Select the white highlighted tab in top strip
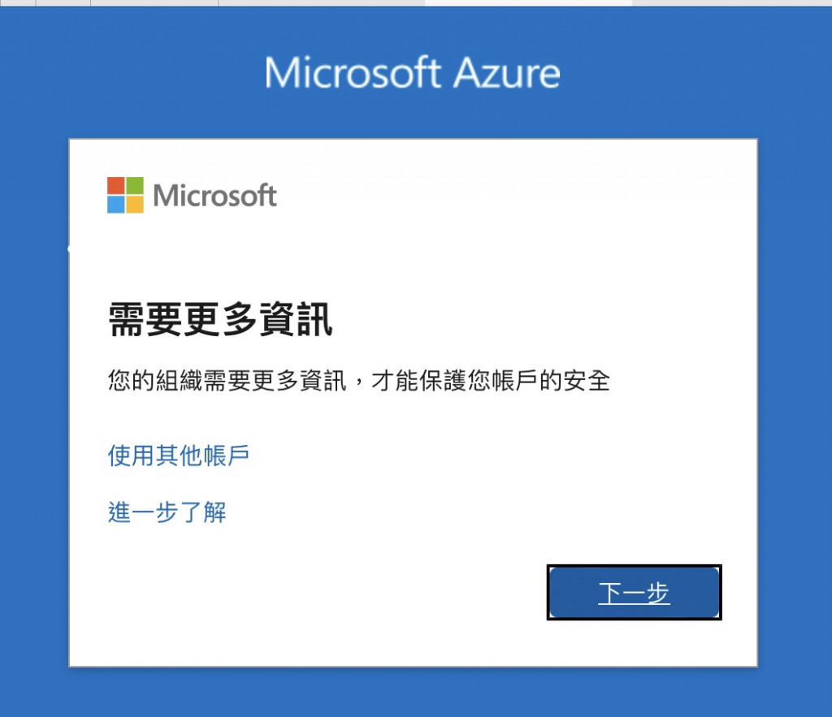832x717 pixels. 528,2
